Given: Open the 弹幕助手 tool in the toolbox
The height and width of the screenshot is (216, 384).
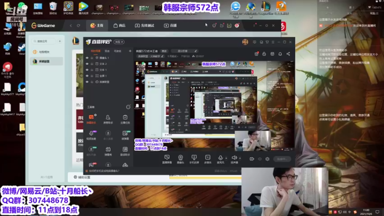Looking at the screenshot, I should 91,119.
